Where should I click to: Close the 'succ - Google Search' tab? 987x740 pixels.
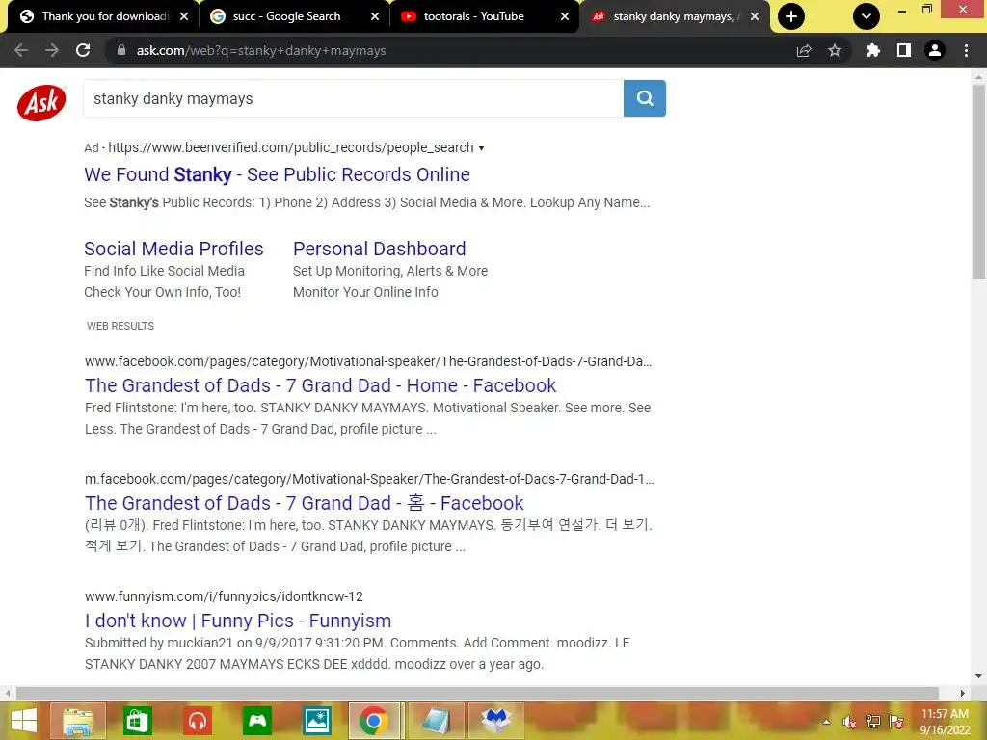point(375,16)
